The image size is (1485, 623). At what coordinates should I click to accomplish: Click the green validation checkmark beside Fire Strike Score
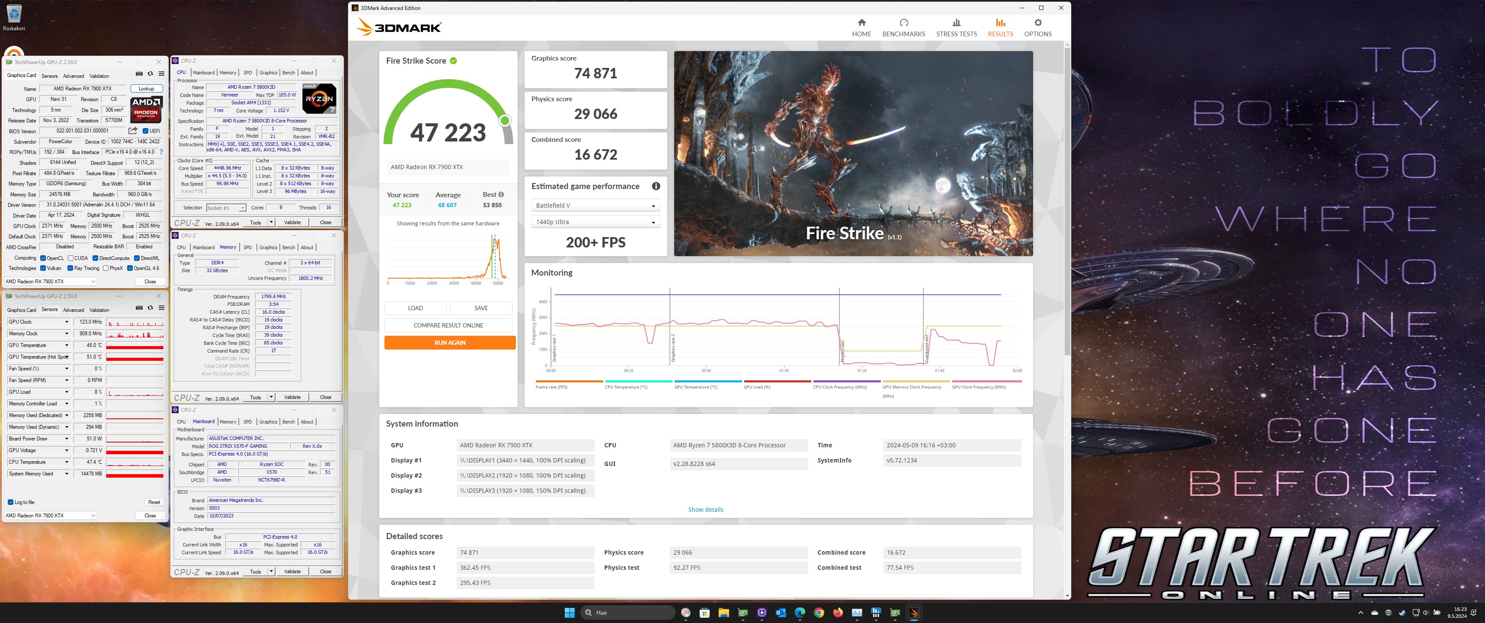pos(453,61)
